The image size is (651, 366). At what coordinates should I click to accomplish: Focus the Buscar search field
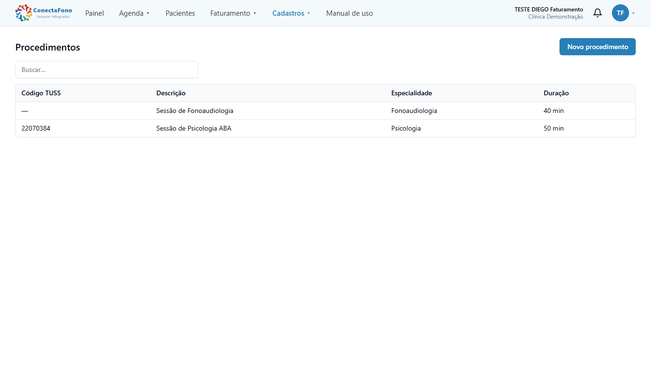pos(107,70)
